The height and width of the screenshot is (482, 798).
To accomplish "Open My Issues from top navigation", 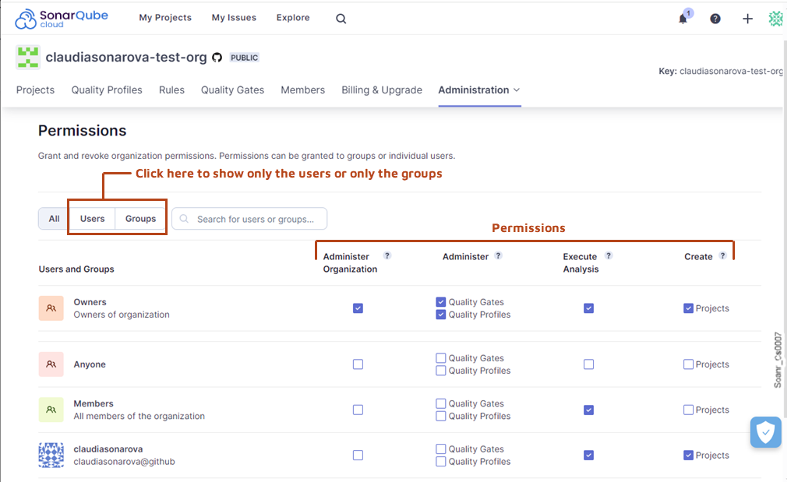I will tap(234, 17).
